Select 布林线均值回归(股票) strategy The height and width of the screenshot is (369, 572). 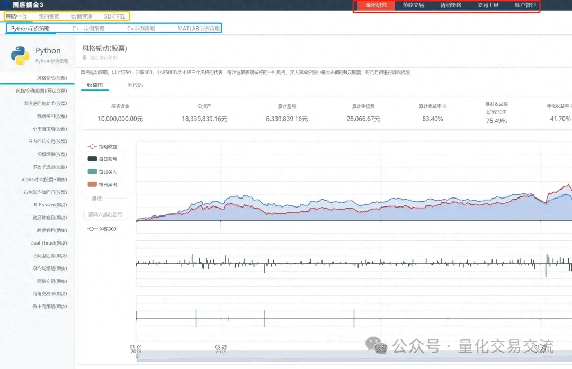coord(45,192)
